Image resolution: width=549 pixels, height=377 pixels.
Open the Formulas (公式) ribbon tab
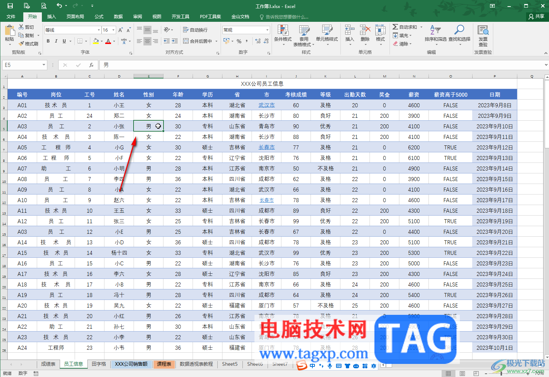point(99,16)
